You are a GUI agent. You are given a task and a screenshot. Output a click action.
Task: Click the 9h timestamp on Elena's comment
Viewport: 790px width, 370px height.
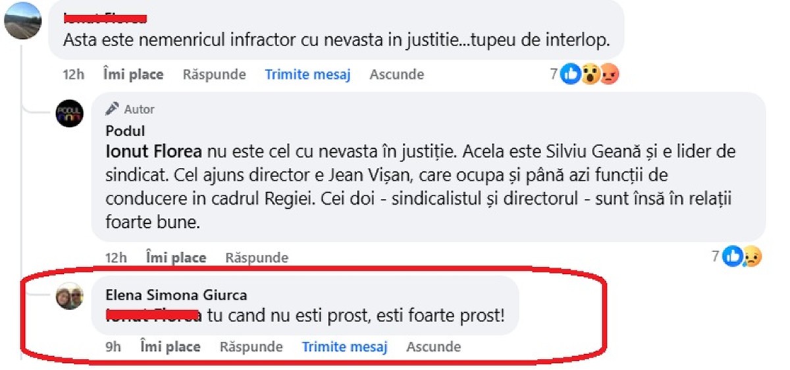tap(113, 346)
